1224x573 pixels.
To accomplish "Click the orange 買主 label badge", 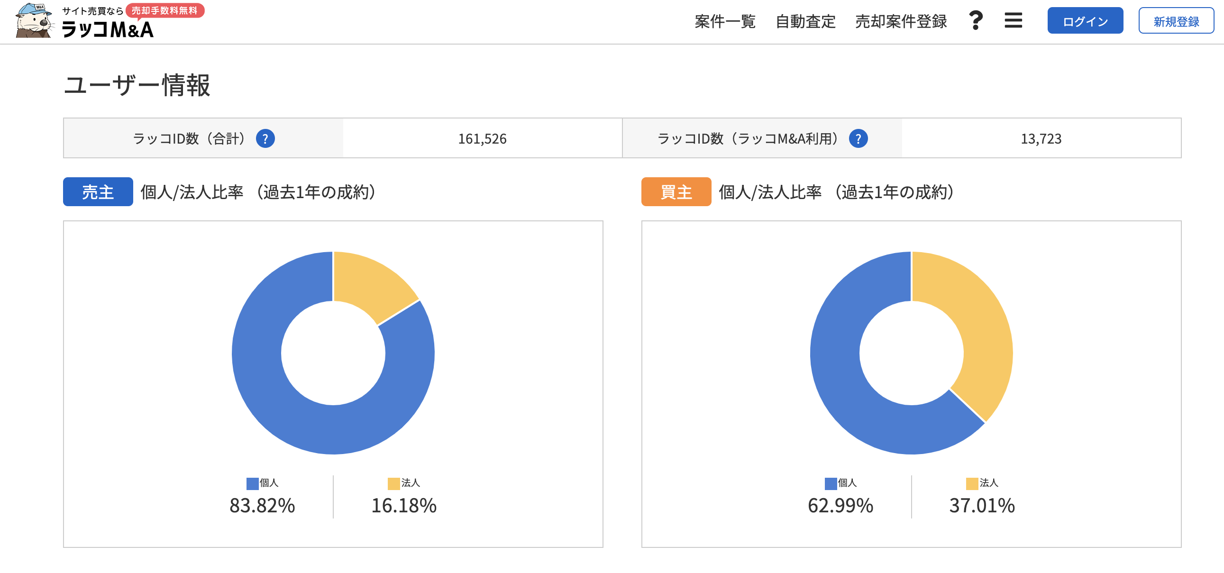I will 676,192.
